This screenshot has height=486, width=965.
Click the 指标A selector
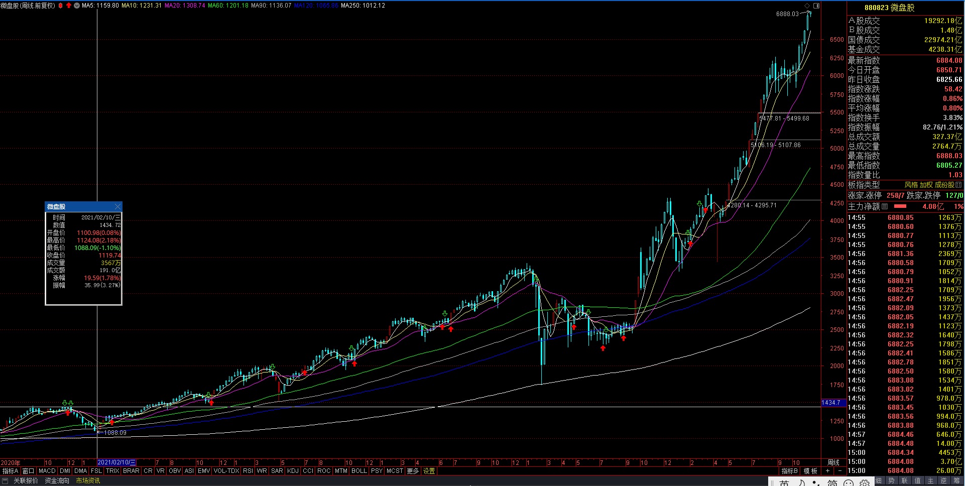(10, 471)
